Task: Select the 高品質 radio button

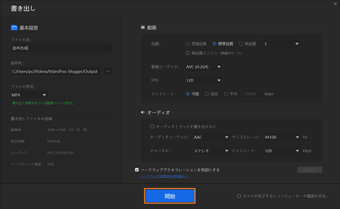Action: (x=241, y=44)
